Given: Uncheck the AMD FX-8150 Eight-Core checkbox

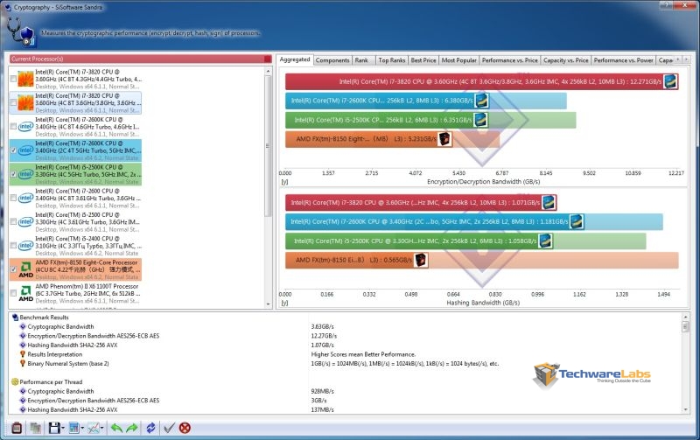Looking at the screenshot, I should [13, 269].
